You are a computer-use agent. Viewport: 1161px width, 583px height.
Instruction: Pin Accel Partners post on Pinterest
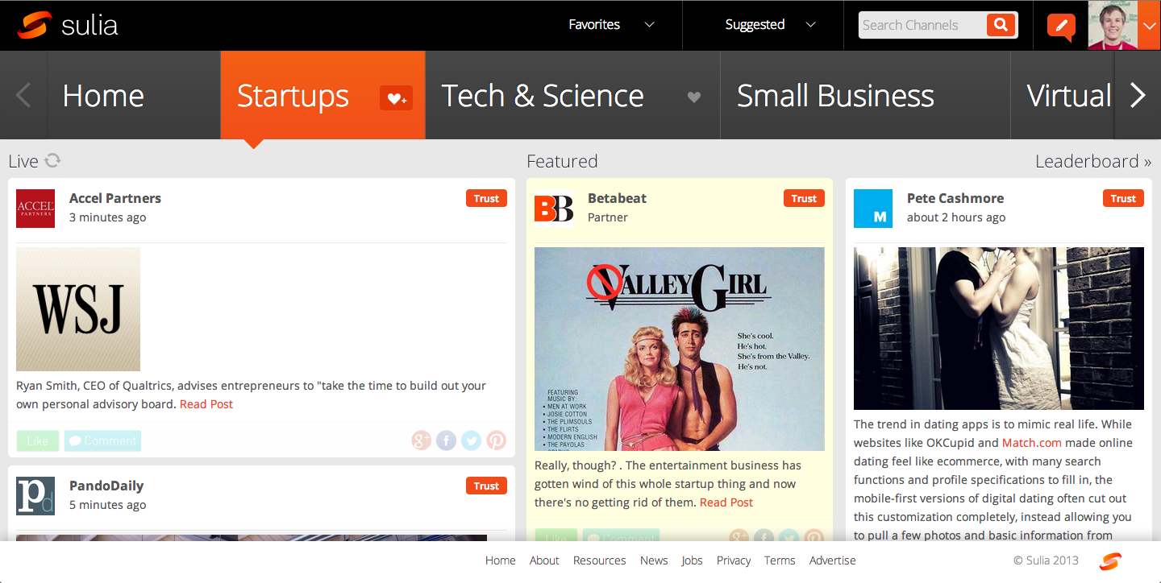pos(497,440)
